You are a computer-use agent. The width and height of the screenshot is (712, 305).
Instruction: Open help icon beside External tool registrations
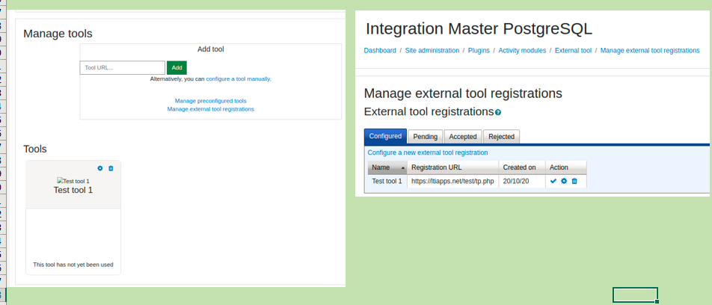[x=498, y=112]
